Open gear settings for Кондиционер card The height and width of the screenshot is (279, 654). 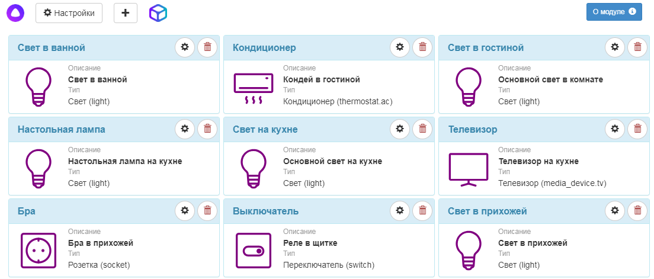tap(400, 47)
